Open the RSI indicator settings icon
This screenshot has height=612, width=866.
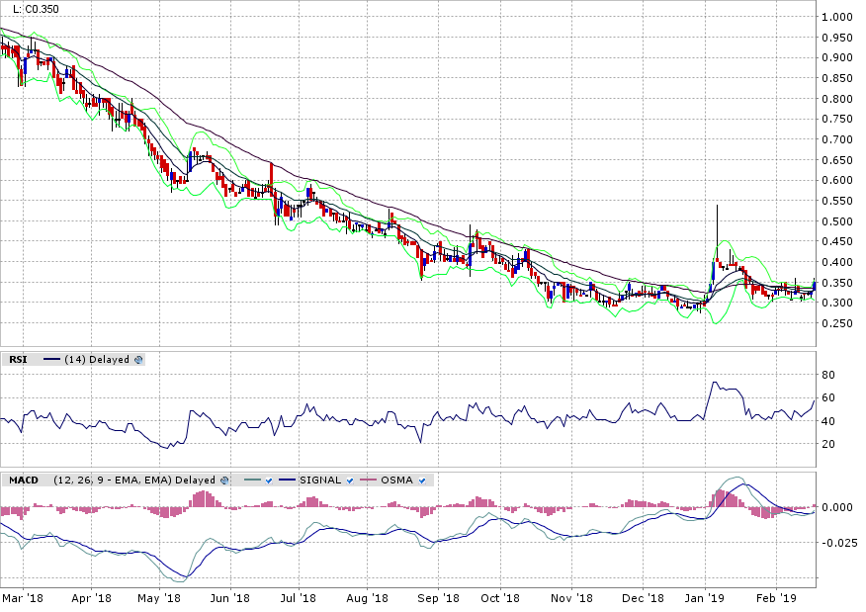pyautogui.click(x=138, y=360)
